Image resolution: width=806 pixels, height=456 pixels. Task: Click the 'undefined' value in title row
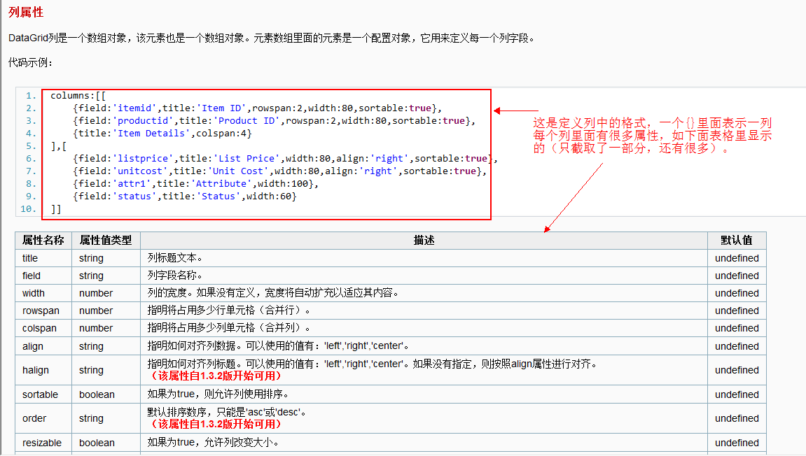point(737,258)
